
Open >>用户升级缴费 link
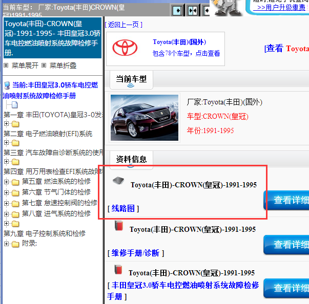tap(279, 8)
